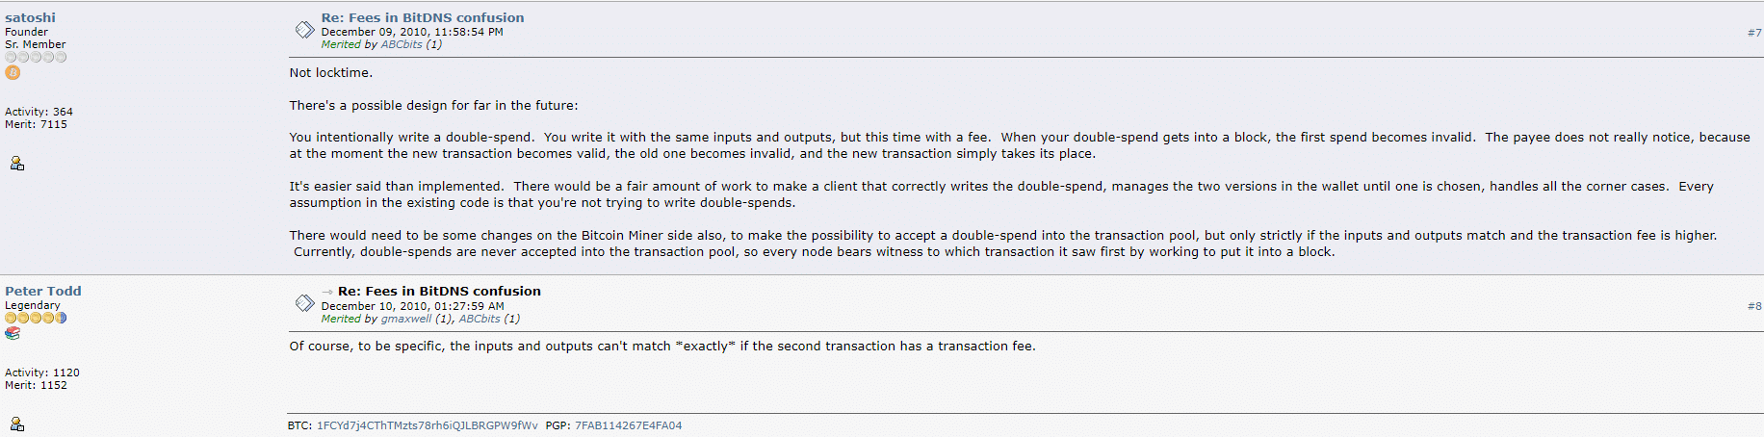Click ABCbits in satoshi's Merited by line
The width and height of the screenshot is (1764, 437).
tap(402, 44)
